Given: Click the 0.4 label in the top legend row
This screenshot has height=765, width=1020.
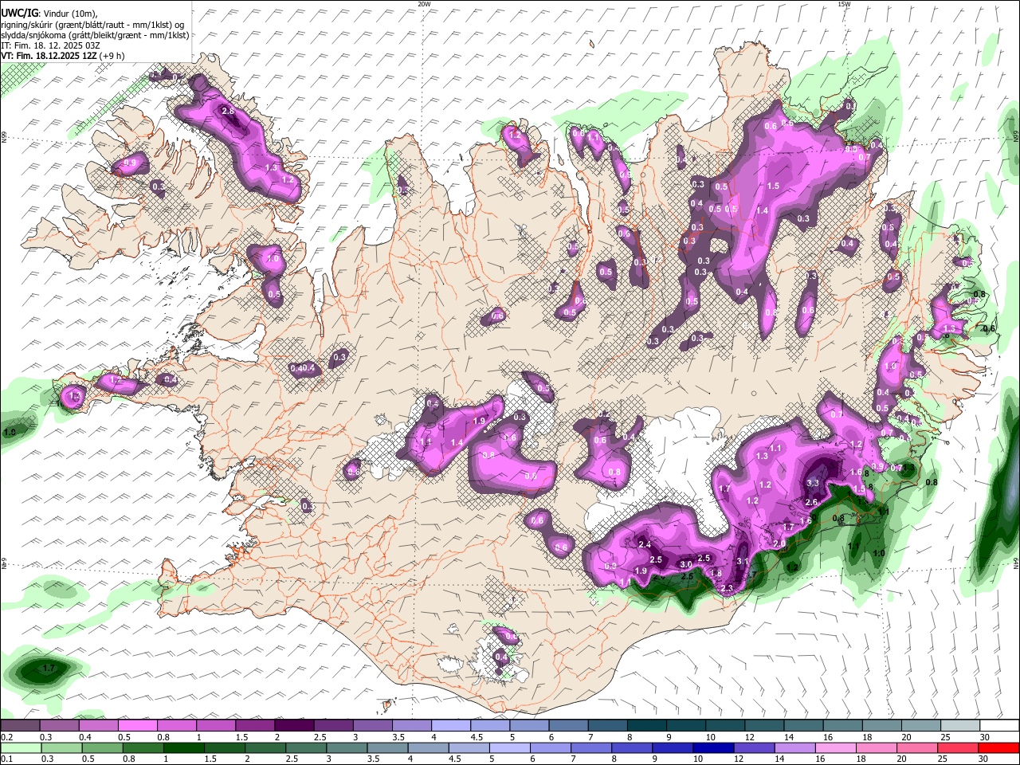Looking at the screenshot, I should pos(84,737).
